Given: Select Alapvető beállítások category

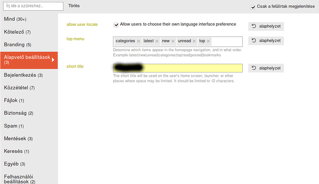Looking at the screenshot, I should point(29,60).
